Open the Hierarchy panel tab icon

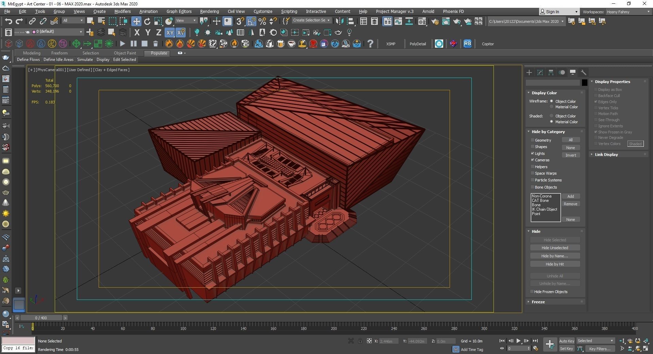[551, 73]
